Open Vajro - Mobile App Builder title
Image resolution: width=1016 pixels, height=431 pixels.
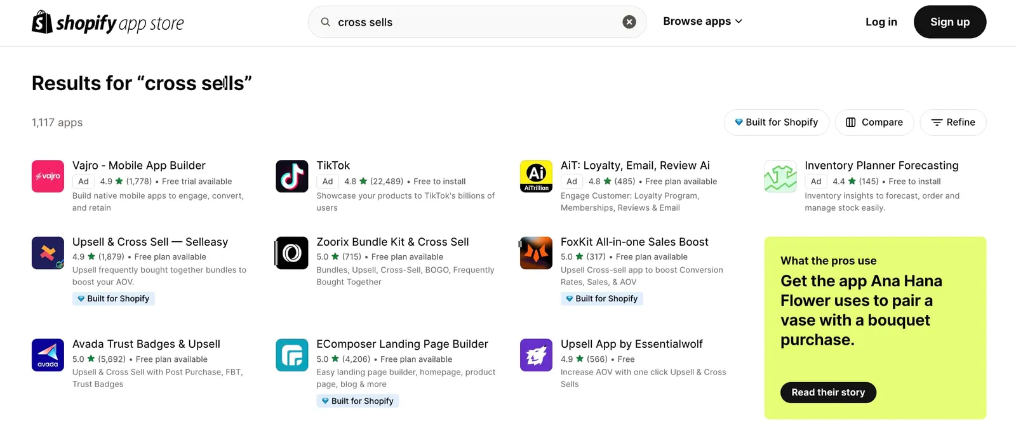coord(139,166)
